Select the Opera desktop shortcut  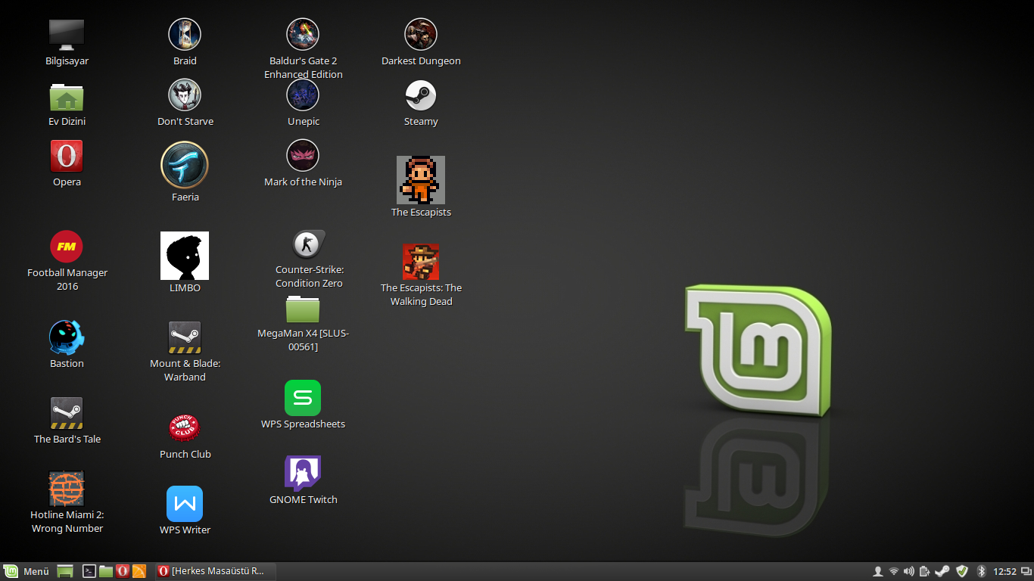coord(67,157)
